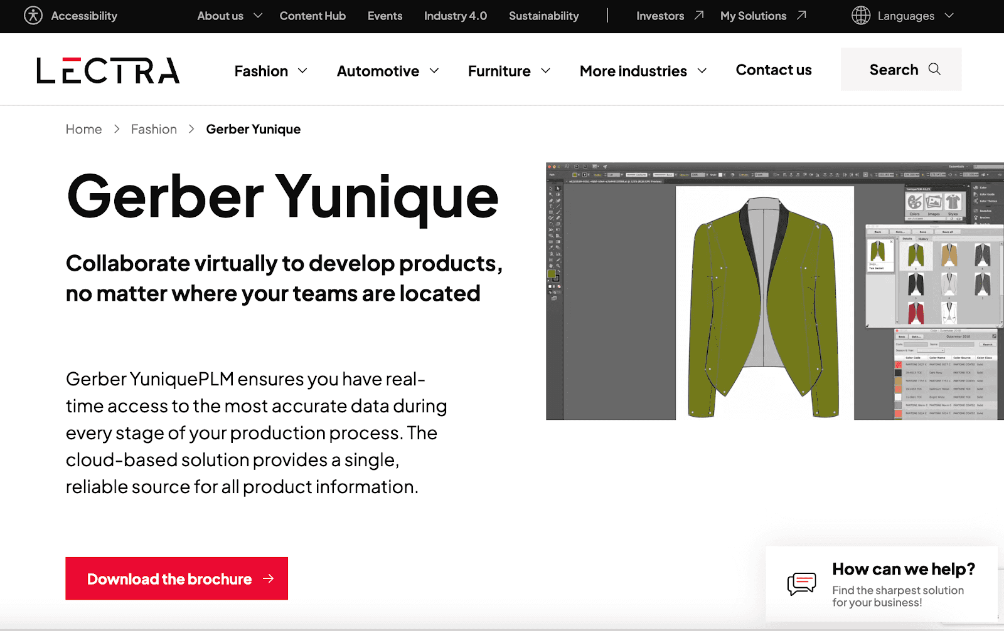
Task: Navigate to Sustainability
Action: click(x=544, y=16)
